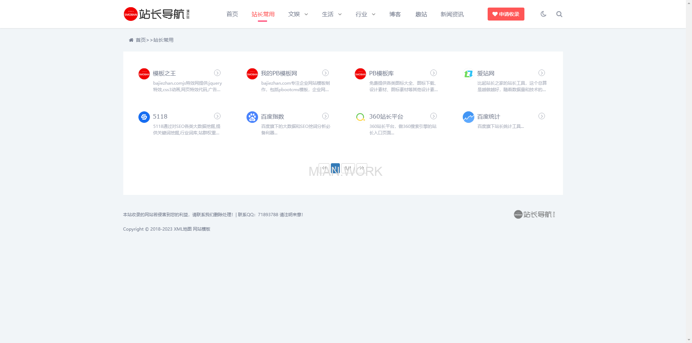
Task: Open the XML地图 footer link
Action: click(183, 229)
